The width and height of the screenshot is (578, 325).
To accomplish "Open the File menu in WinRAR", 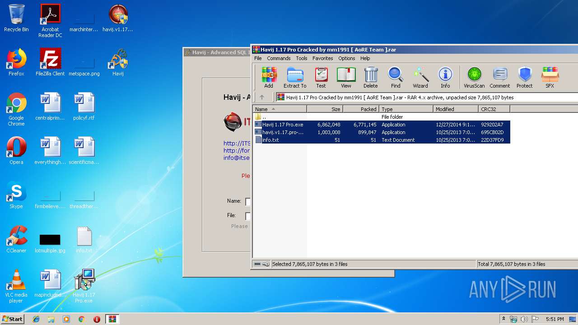I will (258, 58).
